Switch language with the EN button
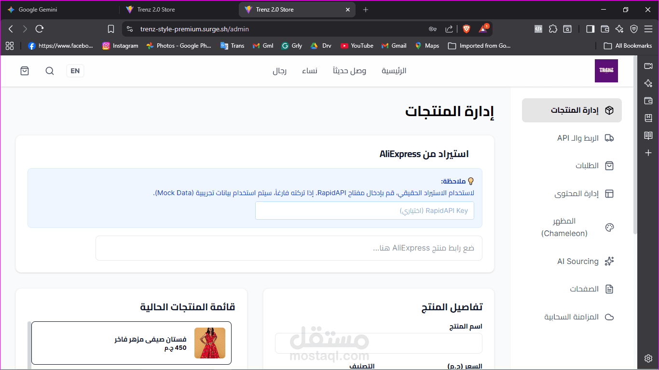 (x=75, y=71)
